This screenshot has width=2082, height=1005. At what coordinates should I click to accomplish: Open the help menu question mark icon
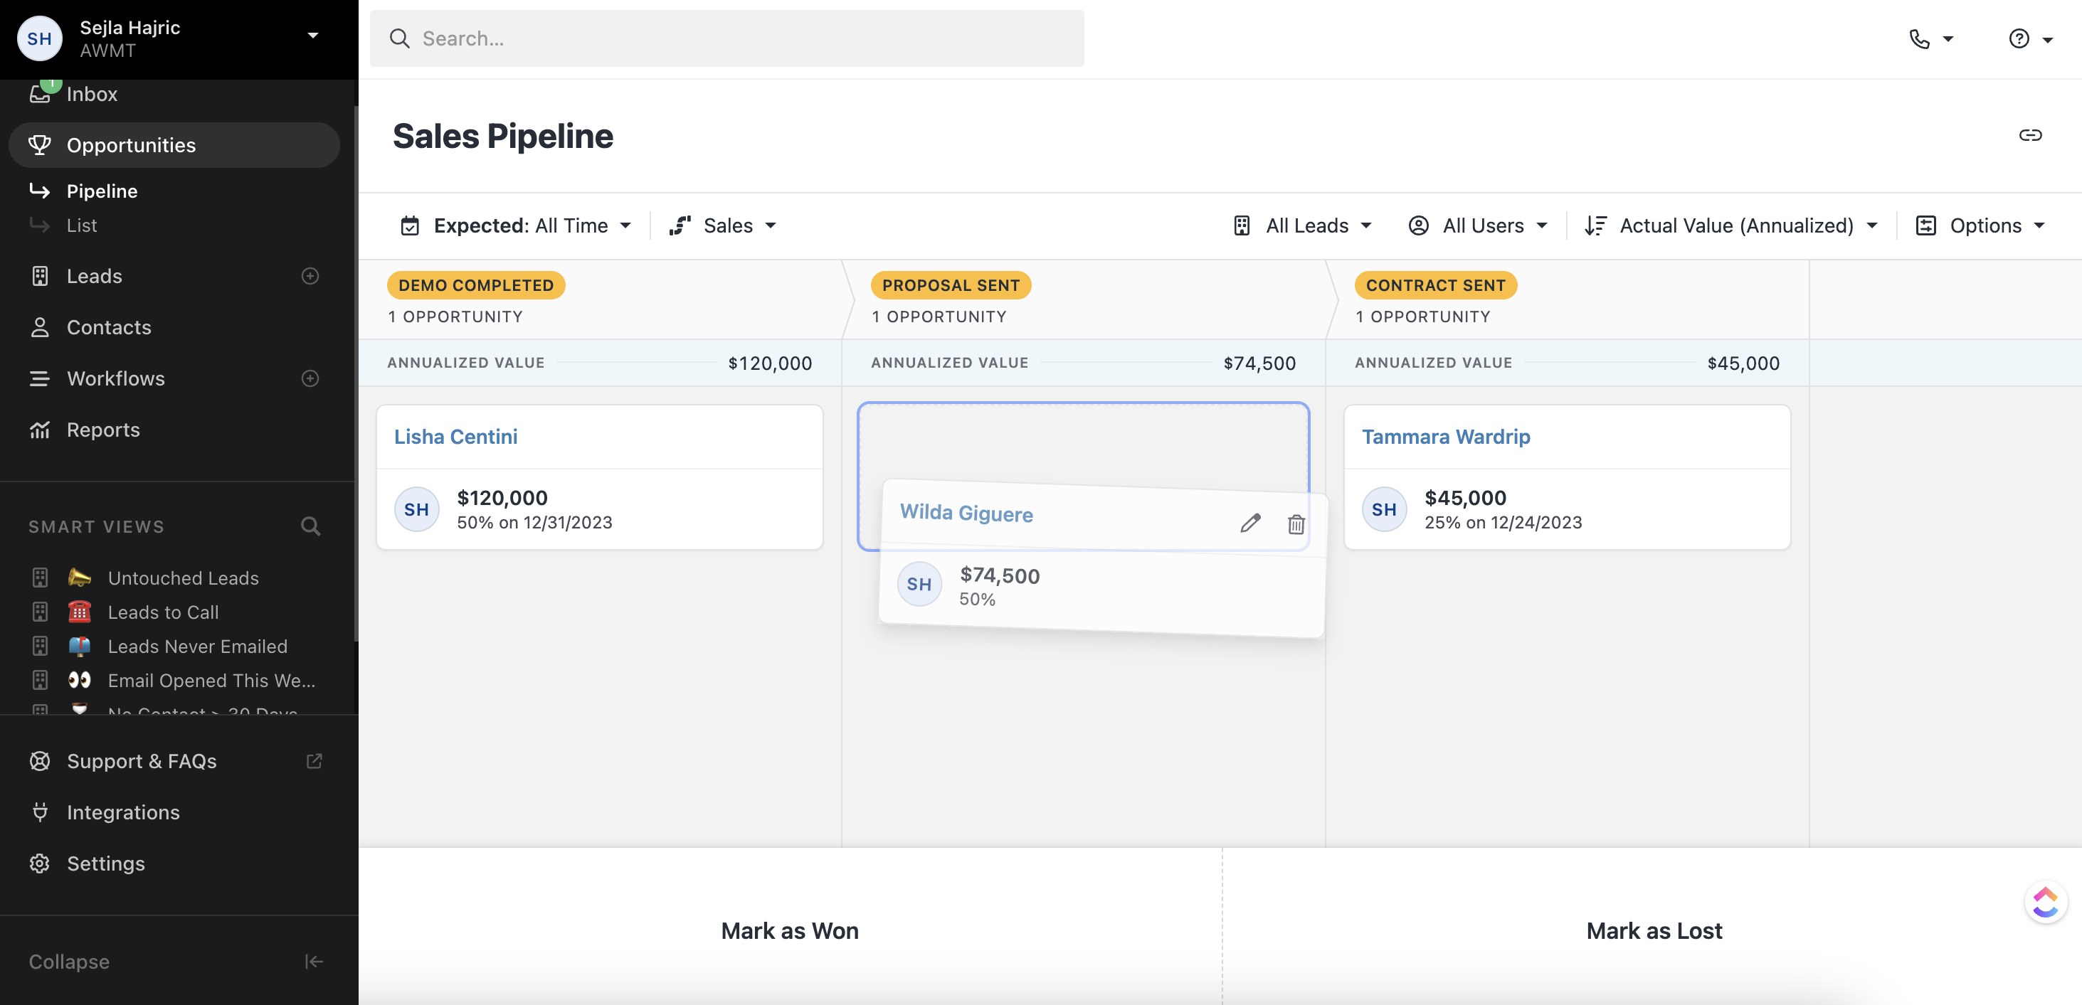(x=2018, y=38)
